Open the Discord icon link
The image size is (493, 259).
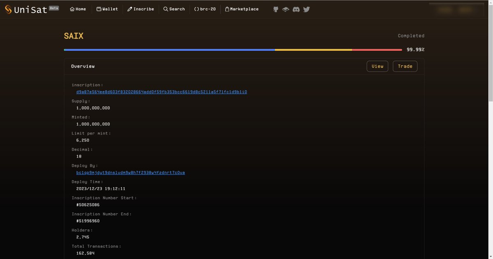click(296, 9)
